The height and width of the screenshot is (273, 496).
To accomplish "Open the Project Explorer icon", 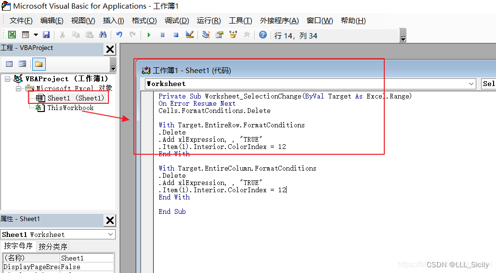I will point(206,35).
